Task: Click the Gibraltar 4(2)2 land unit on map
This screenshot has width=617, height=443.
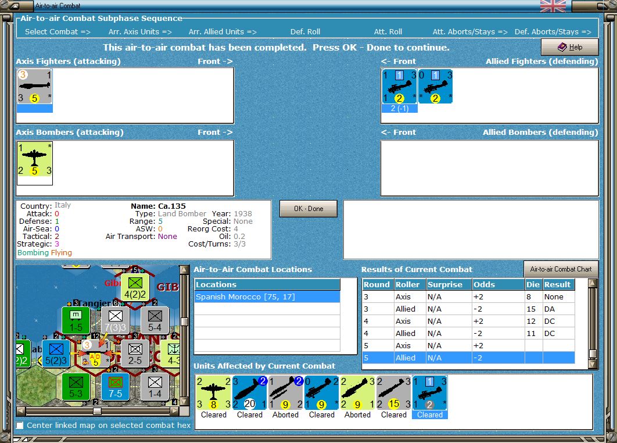Action: tap(135, 287)
